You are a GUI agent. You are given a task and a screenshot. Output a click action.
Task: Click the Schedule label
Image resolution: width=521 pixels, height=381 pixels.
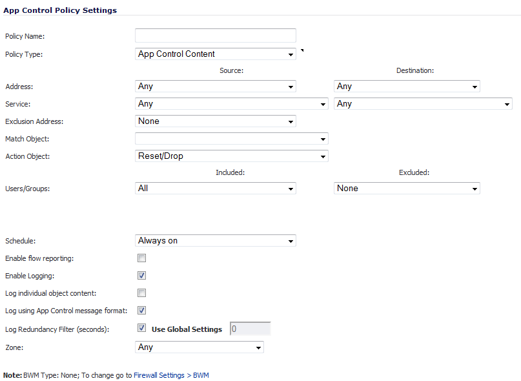(x=20, y=241)
